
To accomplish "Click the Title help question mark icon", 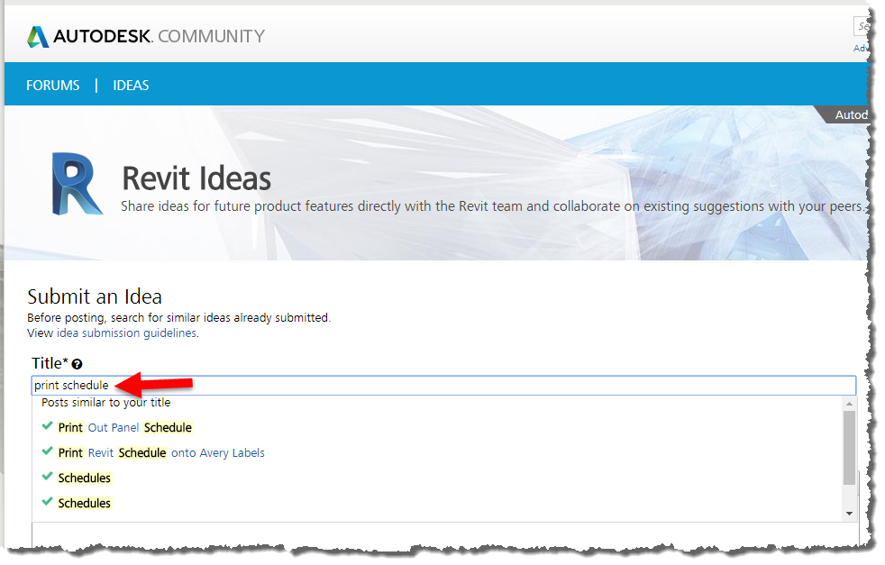I will [x=78, y=364].
